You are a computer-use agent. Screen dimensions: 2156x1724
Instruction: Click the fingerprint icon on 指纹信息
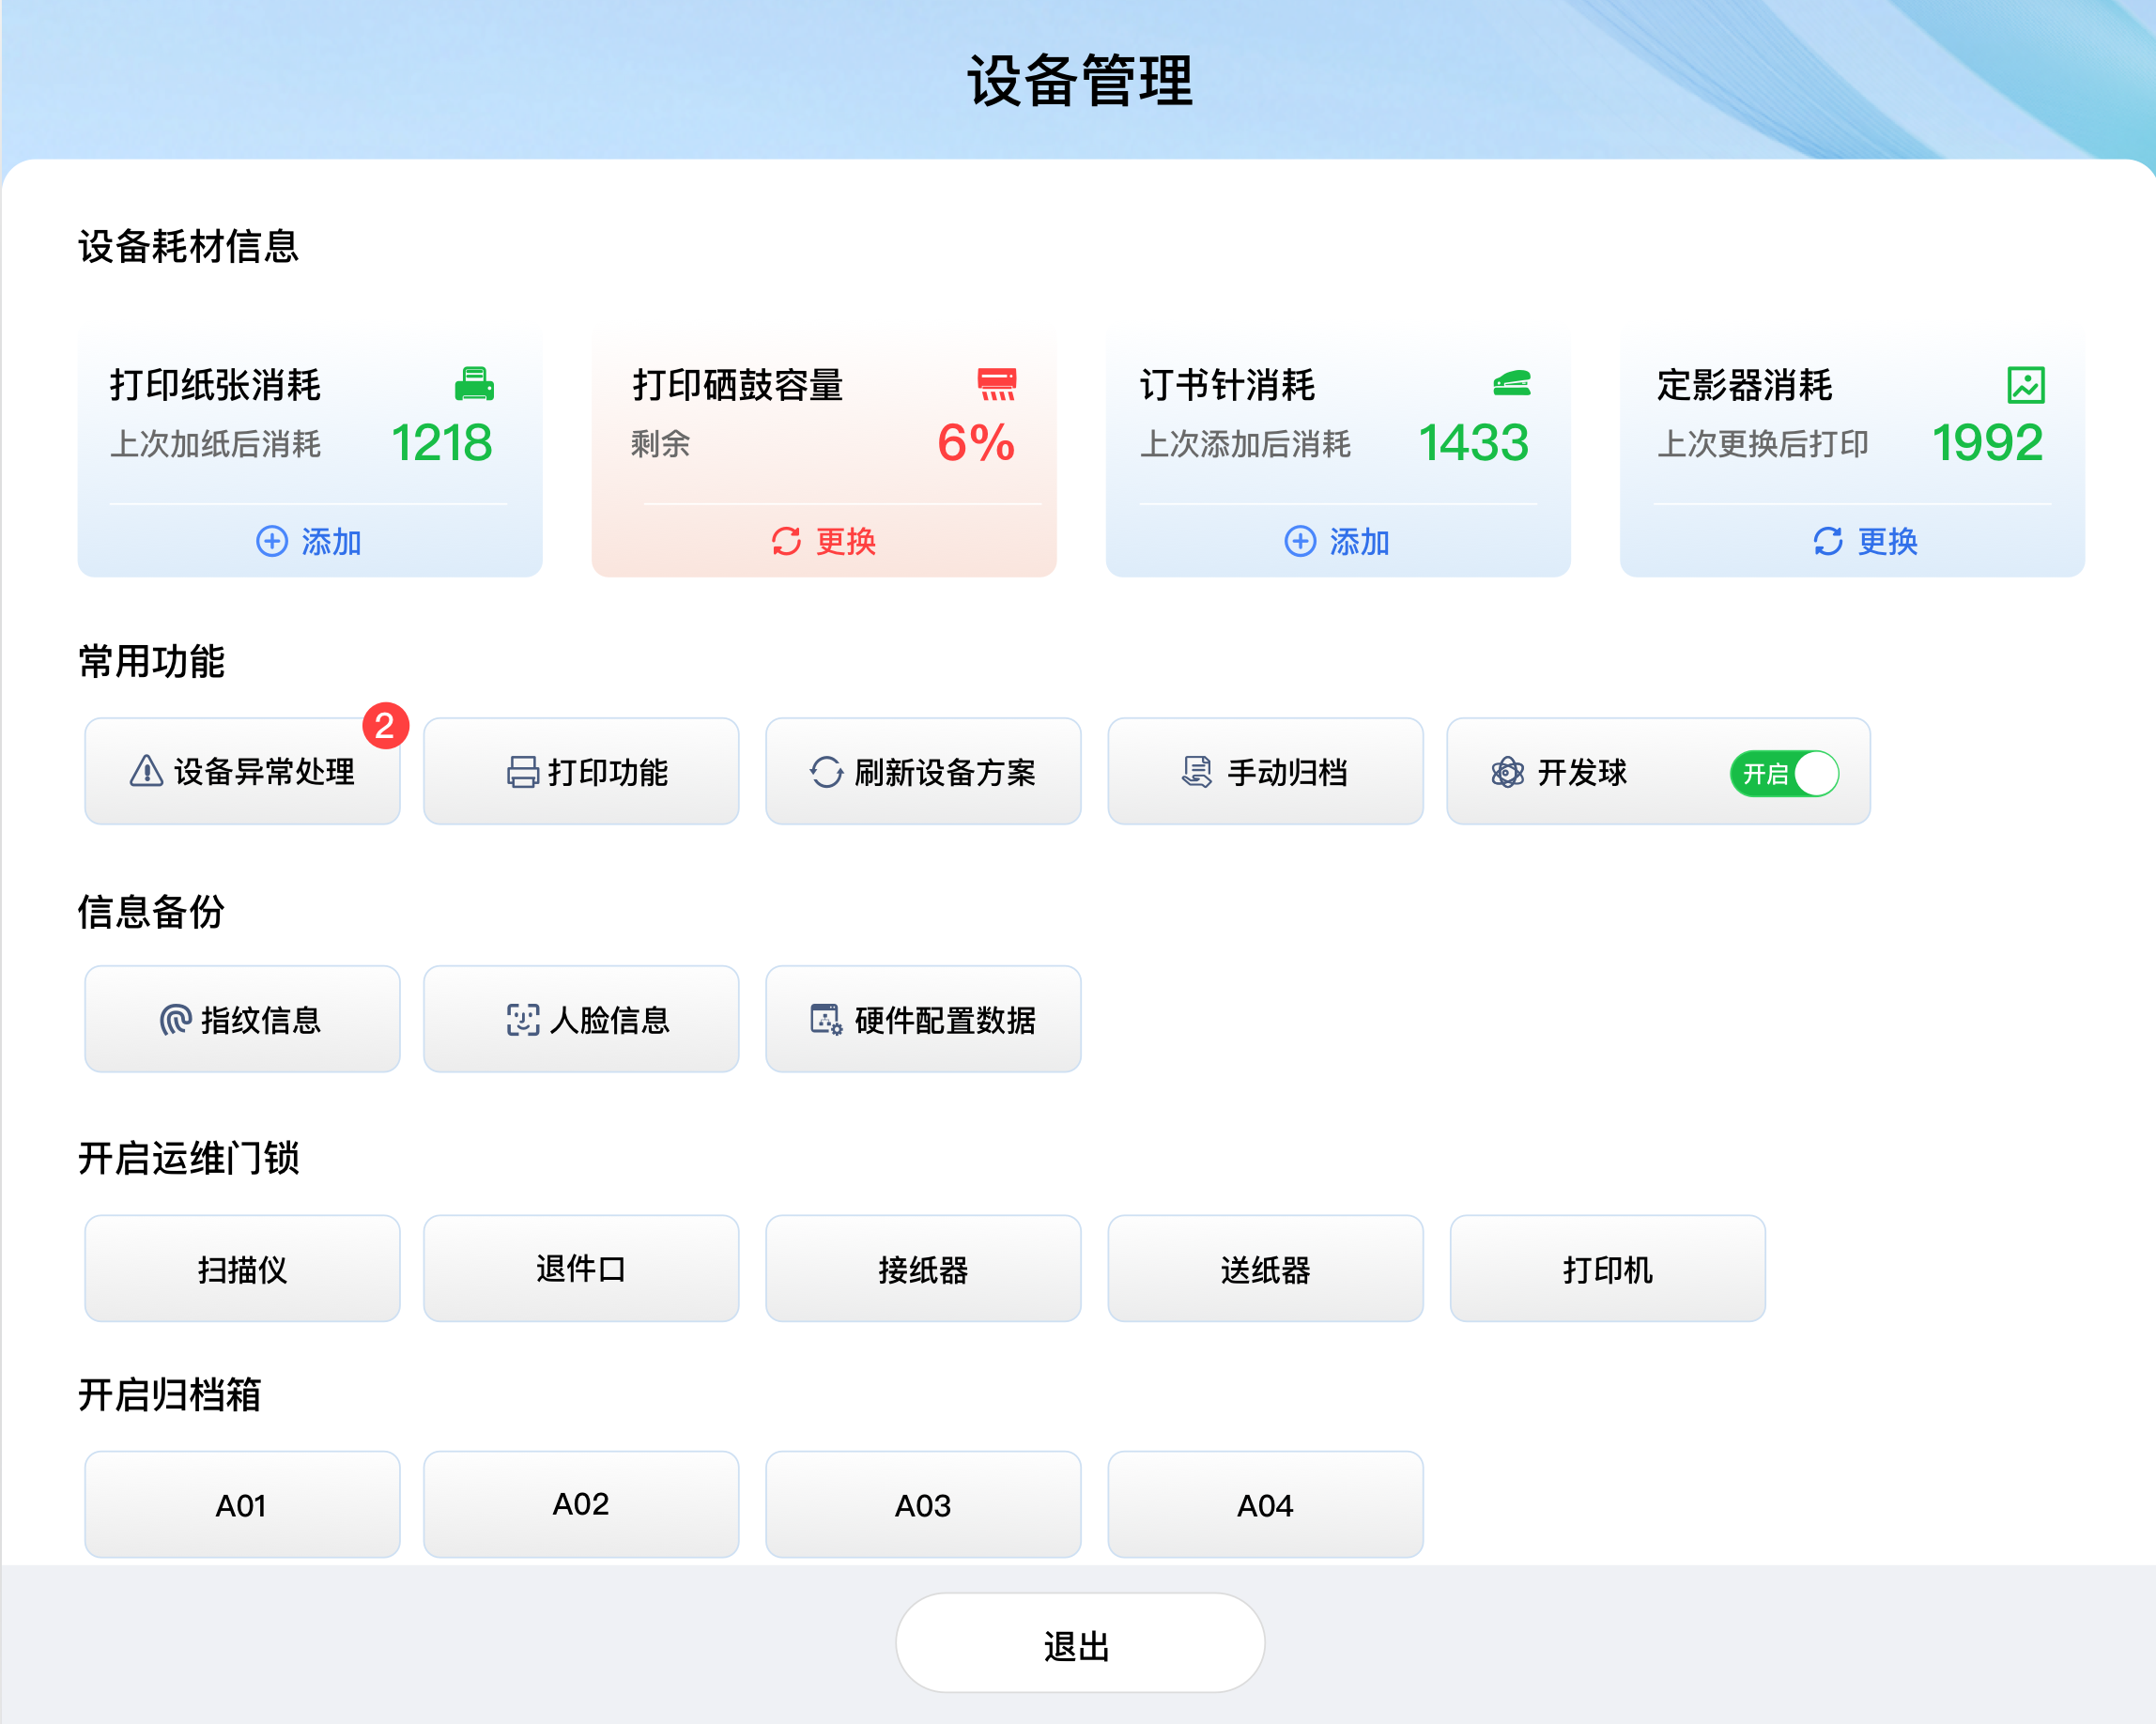(x=175, y=1020)
